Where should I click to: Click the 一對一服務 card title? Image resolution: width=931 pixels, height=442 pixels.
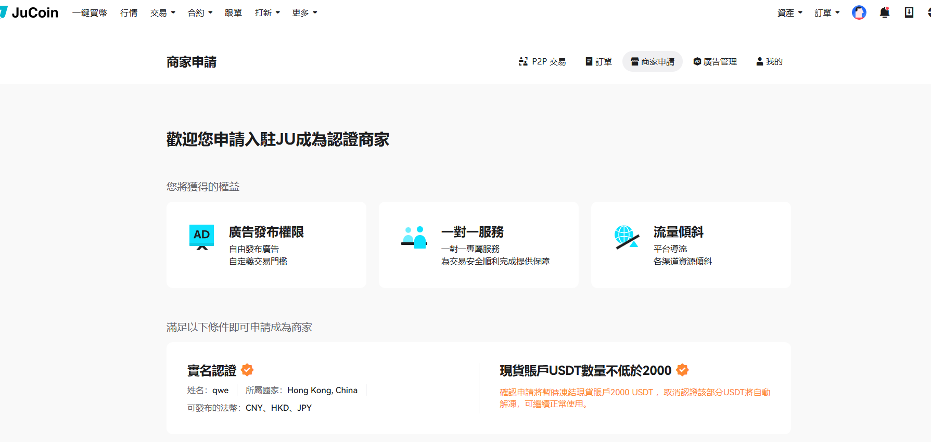(x=473, y=232)
